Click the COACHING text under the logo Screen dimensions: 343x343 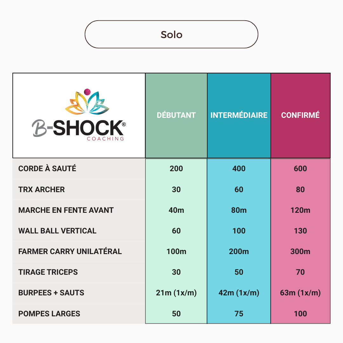pos(105,139)
